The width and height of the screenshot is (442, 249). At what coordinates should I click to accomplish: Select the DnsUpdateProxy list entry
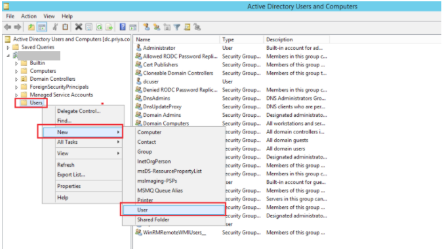pos(162,106)
